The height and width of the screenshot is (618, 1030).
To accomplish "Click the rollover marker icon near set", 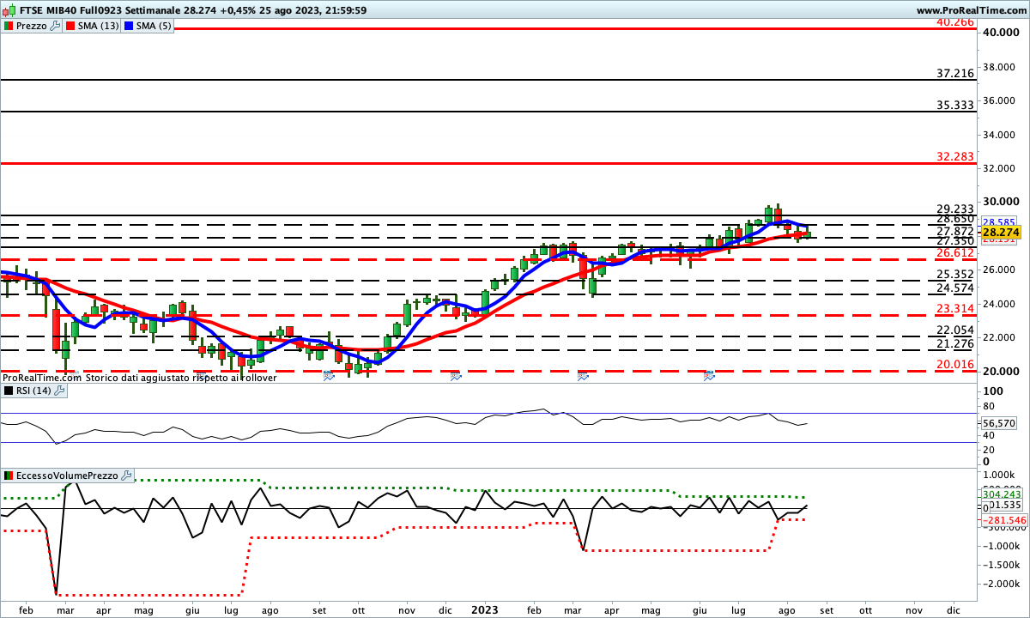I will tap(328, 376).
